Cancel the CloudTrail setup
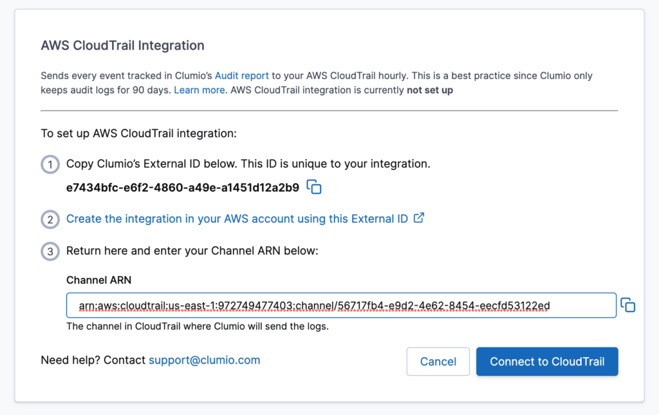The image size is (659, 415). point(438,361)
